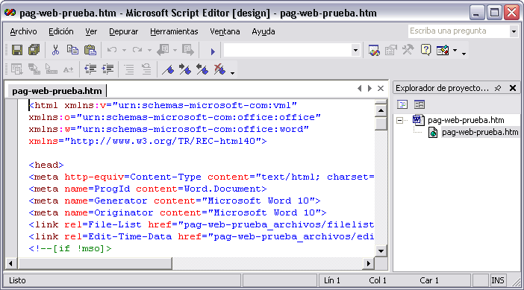The width and height of the screenshot is (524, 290).
Task: Click the Navigate Backward icon
Action: pos(163,50)
